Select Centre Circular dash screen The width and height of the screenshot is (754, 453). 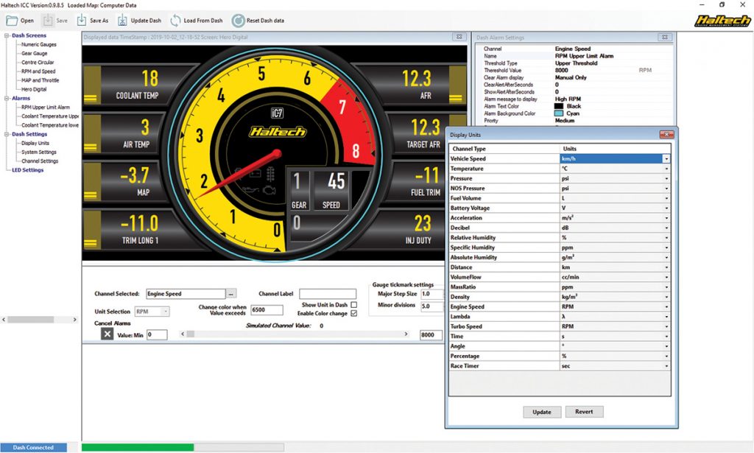38,62
